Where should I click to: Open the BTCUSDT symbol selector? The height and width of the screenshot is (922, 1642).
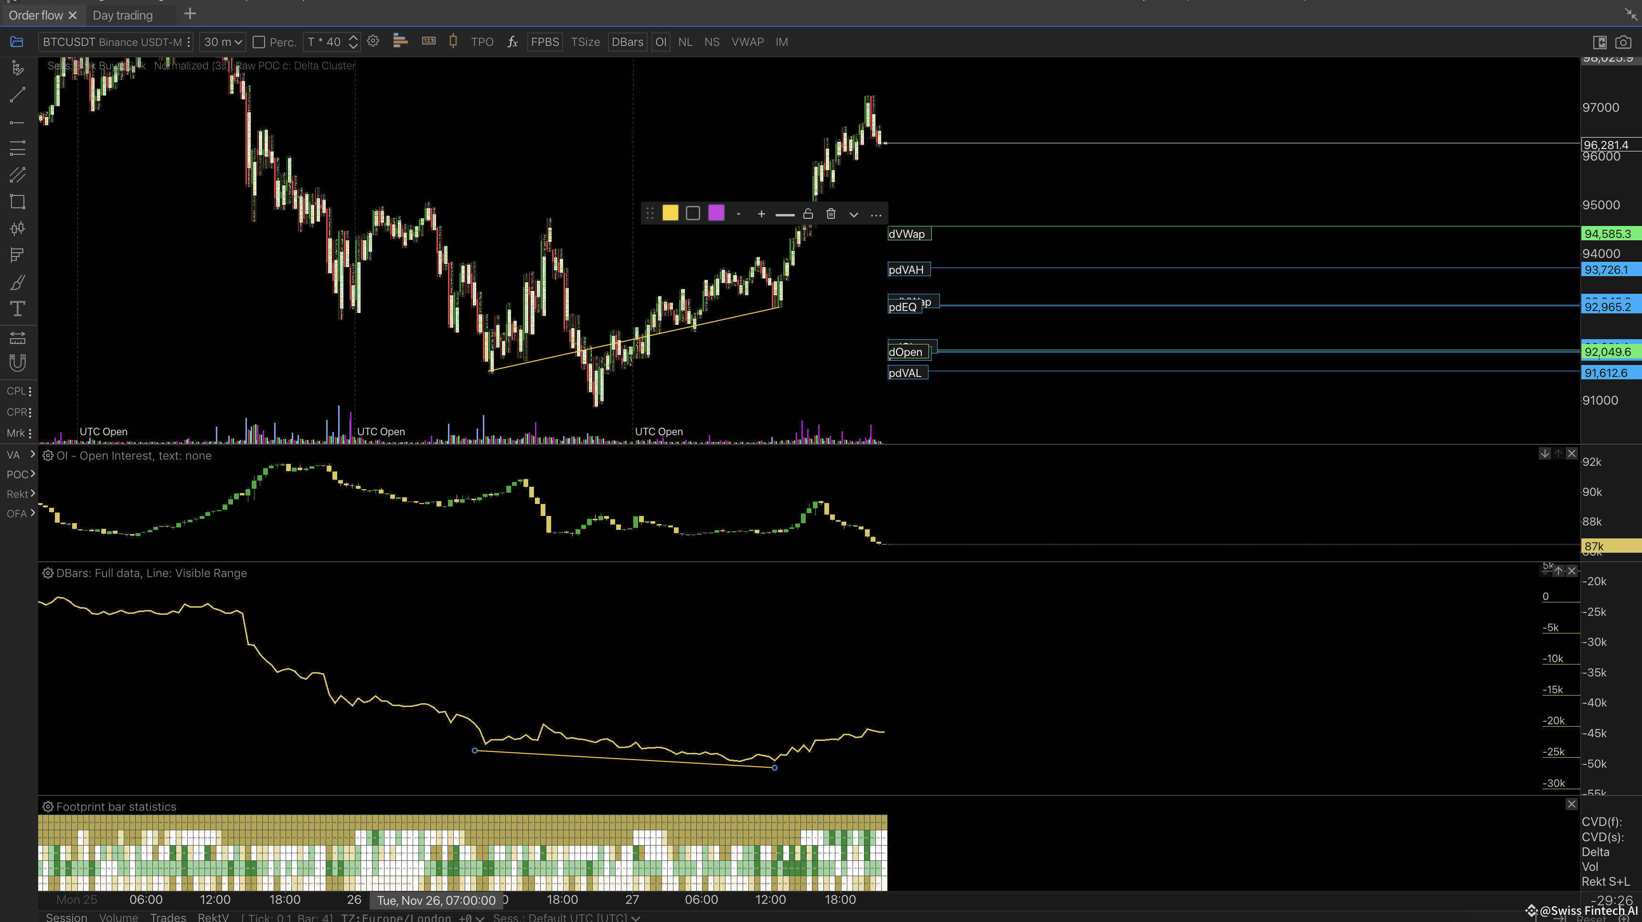pyautogui.click(x=116, y=42)
